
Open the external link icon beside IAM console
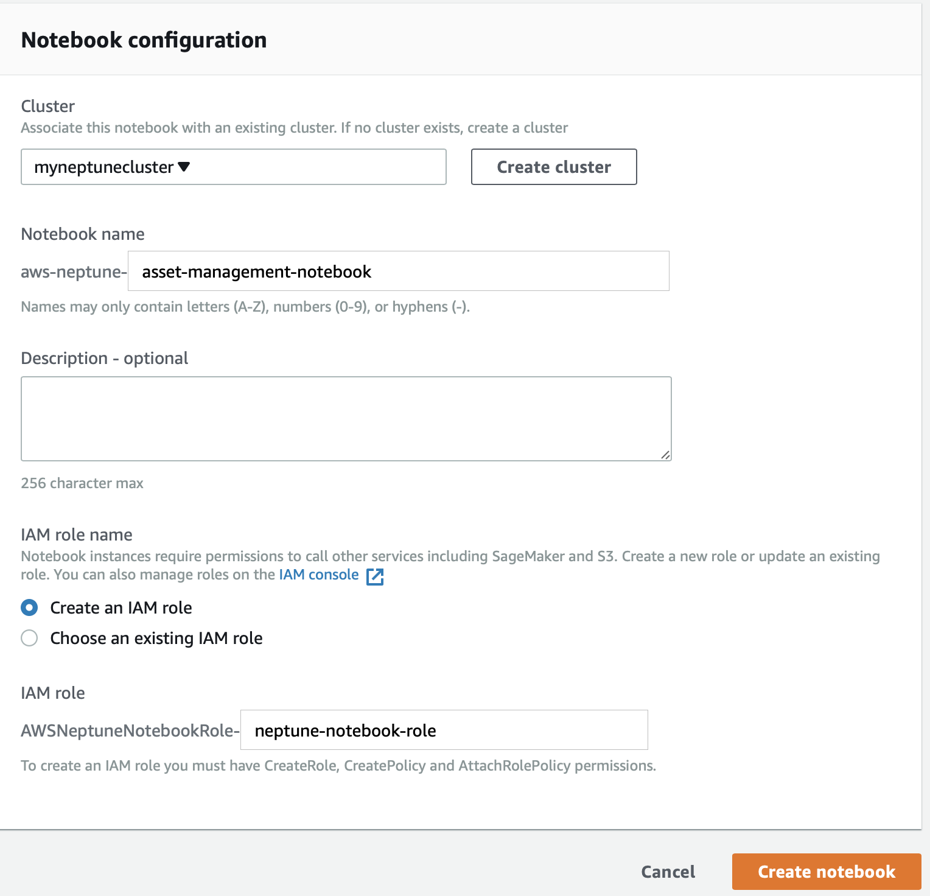375,576
